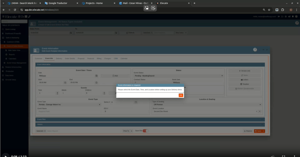Click the EDI # input field
The height and width of the screenshot is (157, 300).
tap(126, 111)
